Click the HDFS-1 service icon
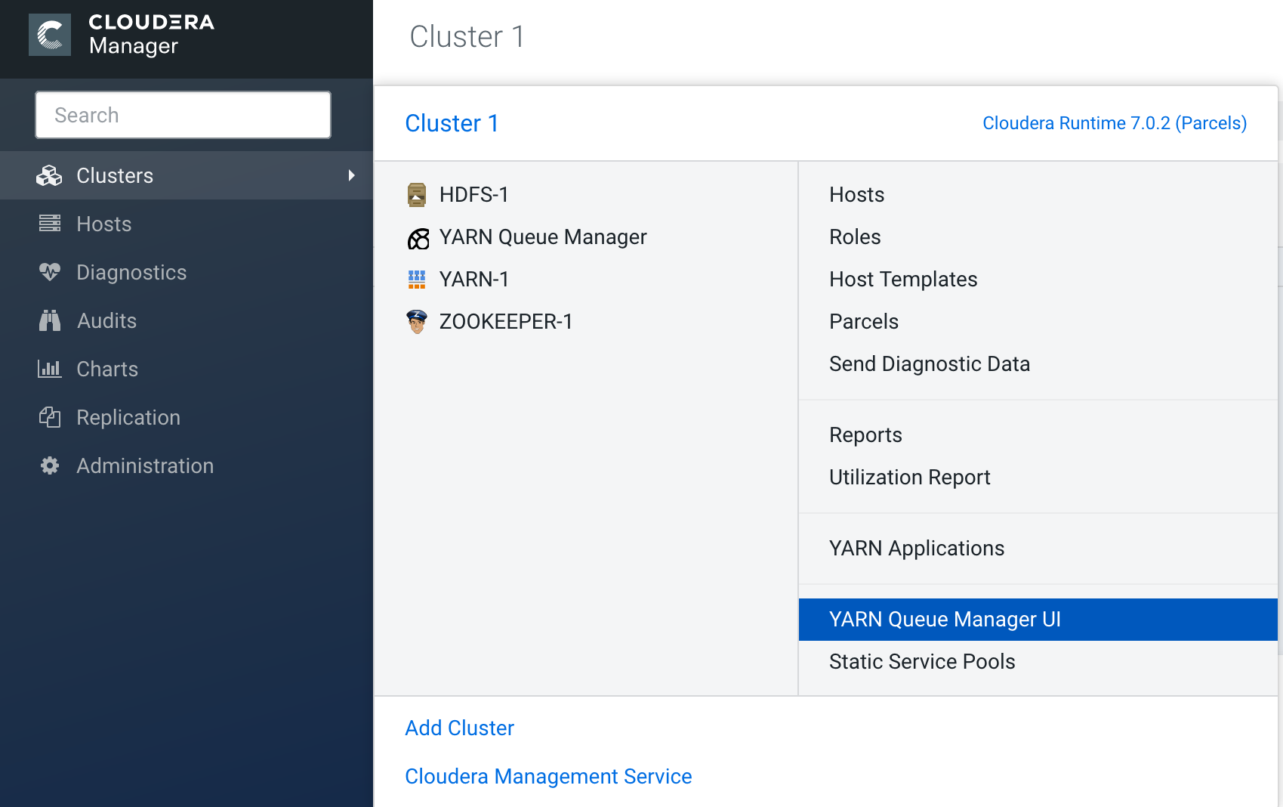This screenshot has width=1283, height=807. pos(417,195)
